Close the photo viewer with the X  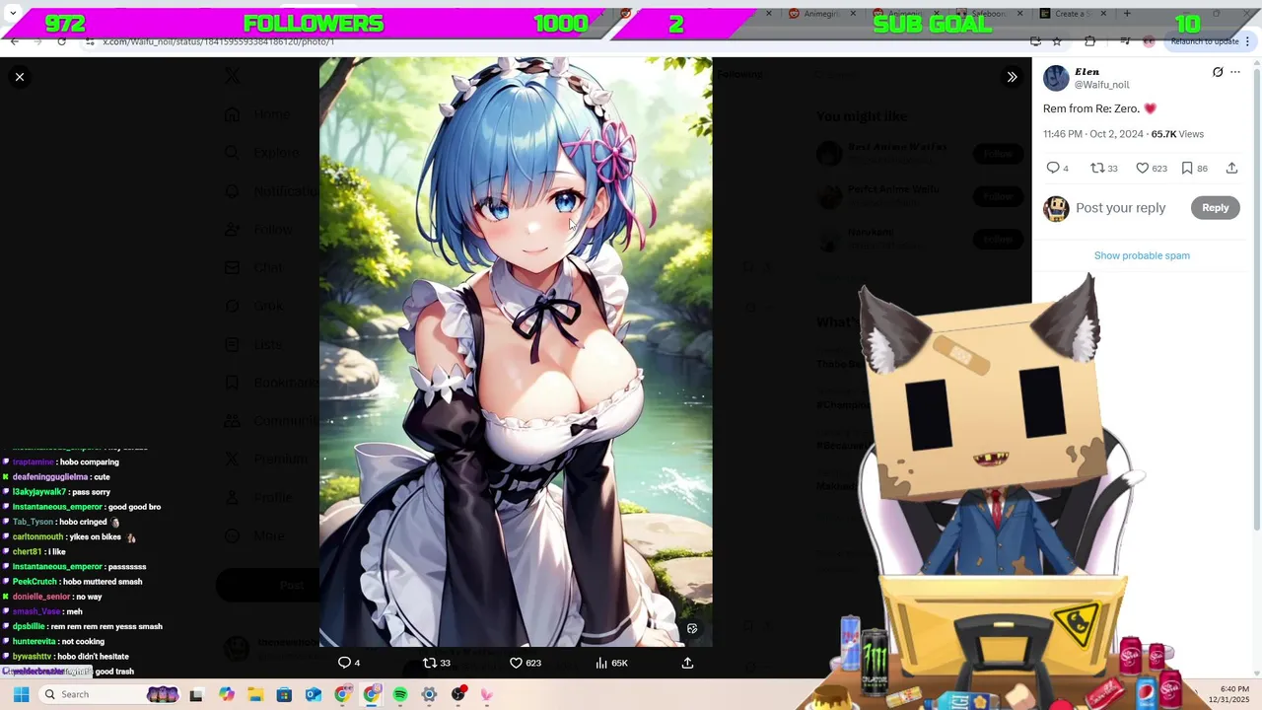click(x=20, y=77)
